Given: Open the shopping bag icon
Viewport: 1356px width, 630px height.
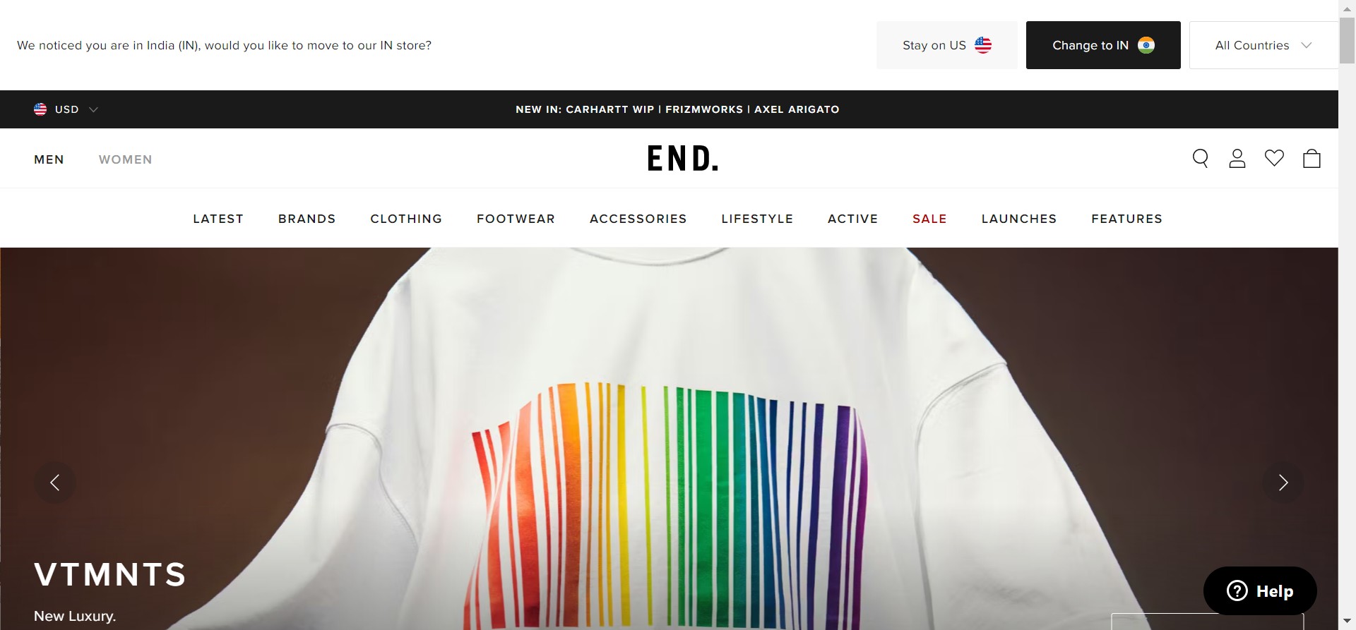Looking at the screenshot, I should [1312, 158].
